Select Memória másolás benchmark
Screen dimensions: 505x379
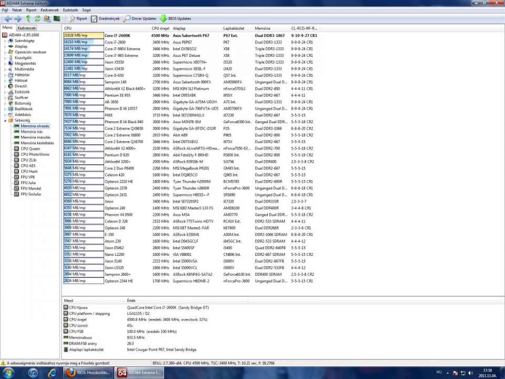click(x=35, y=137)
